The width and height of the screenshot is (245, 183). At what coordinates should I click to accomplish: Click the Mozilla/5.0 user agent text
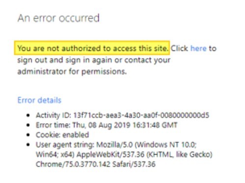pos(114,145)
